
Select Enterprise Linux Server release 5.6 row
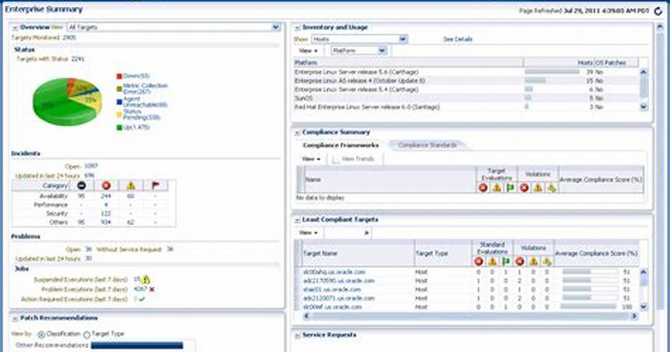[x=466, y=72]
